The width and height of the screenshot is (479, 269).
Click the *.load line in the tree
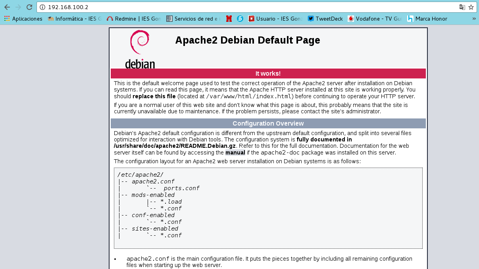[171, 202]
